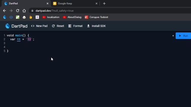Switch to the Google Keep tab
This screenshot has height=107, width=191.
point(75,4)
